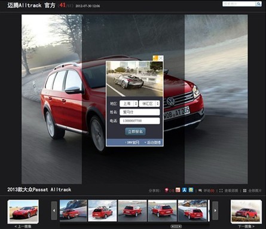Click the pink share icon after Weibo
Viewport: 266px width, 229px height.
coord(178,190)
